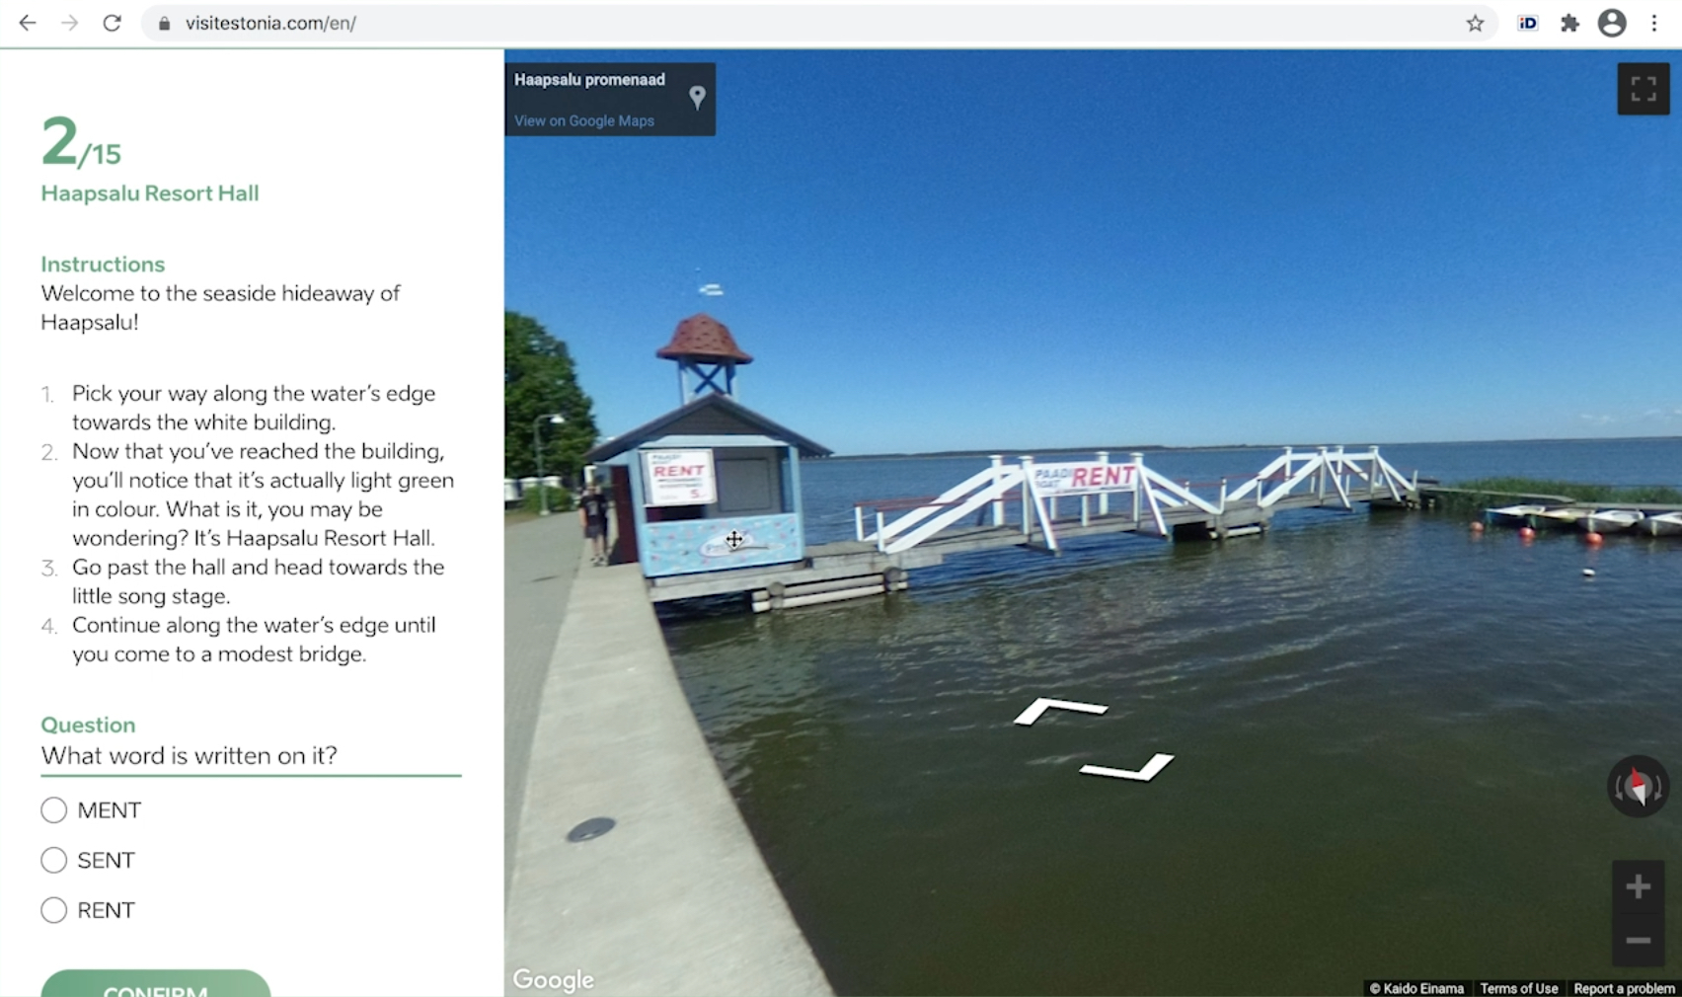
Task: Zoom out with the minus button
Action: click(x=1638, y=941)
